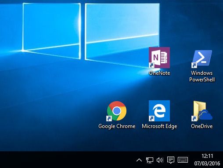Open the Action Center notifications icon
The width and height of the screenshot is (223, 168).
click(171, 160)
